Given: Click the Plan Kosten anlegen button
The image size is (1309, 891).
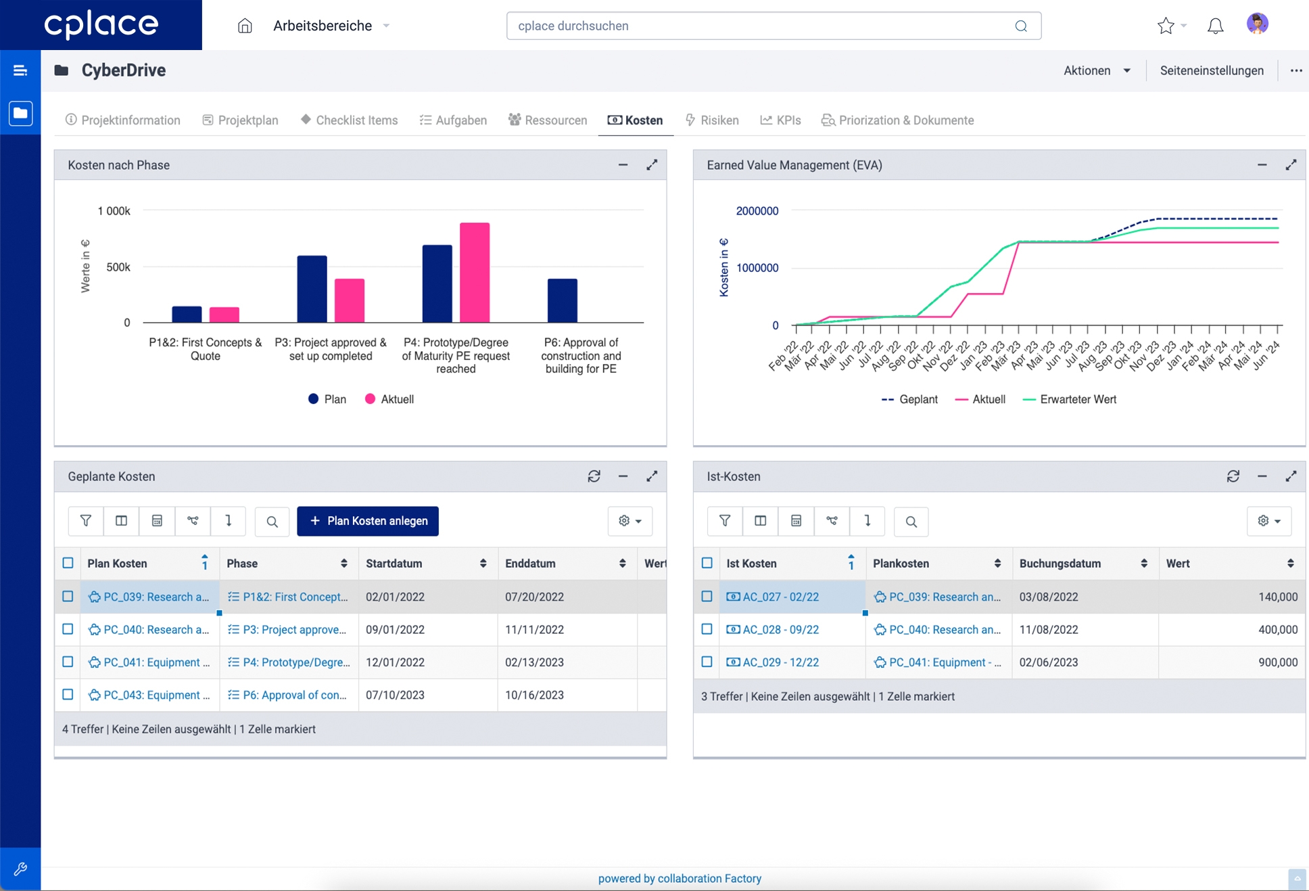Looking at the screenshot, I should point(368,521).
